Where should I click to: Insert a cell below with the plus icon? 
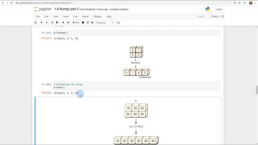(41, 23)
